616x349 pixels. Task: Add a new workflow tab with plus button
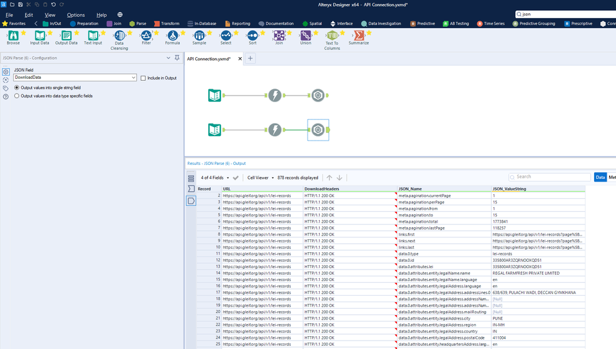251,58
